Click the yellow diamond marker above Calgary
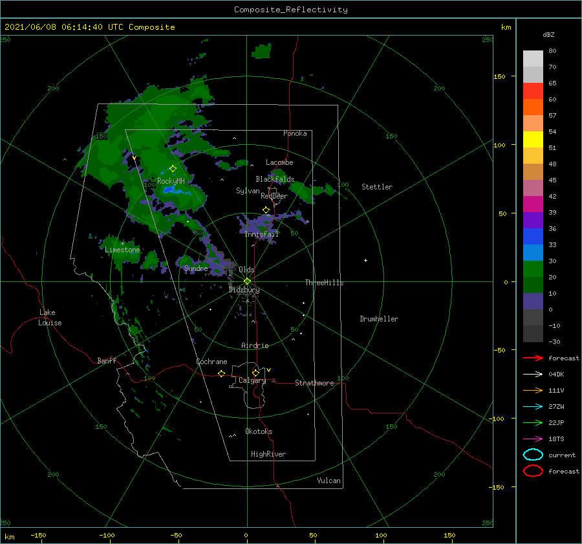The image size is (582, 544). (x=255, y=373)
